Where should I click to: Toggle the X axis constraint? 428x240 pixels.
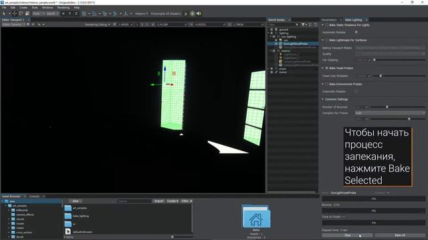point(64,13)
